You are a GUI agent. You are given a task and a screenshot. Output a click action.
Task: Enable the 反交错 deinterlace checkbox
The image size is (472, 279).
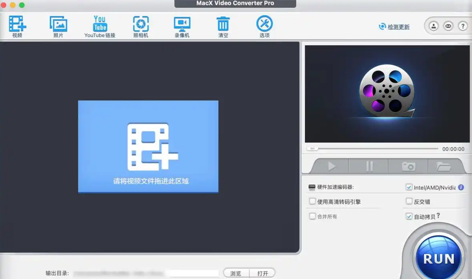pos(409,201)
